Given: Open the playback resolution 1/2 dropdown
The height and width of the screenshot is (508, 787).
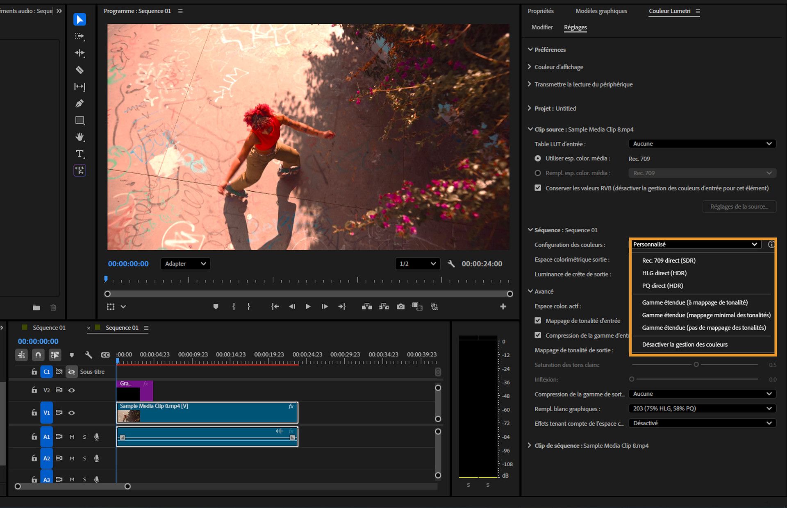Looking at the screenshot, I should click(417, 264).
